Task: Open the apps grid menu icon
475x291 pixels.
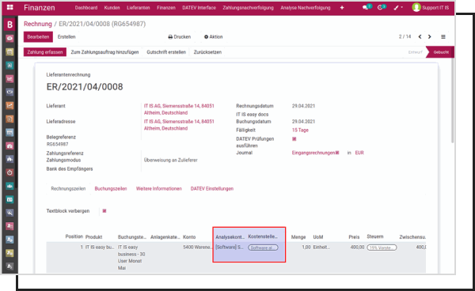Action: pos(10,7)
